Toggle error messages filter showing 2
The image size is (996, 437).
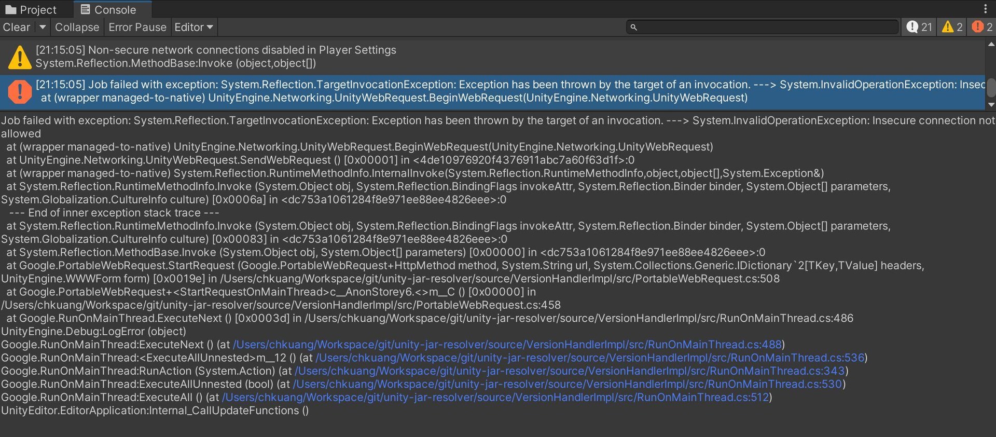(982, 27)
